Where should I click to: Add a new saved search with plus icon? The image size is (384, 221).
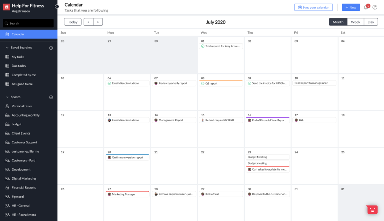[51, 48]
